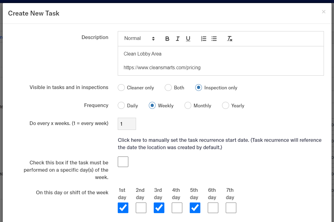The height and width of the screenshot is (222, 334).
Task: Select the Cleaner only visibility option
Action: (x=121, y=88)
